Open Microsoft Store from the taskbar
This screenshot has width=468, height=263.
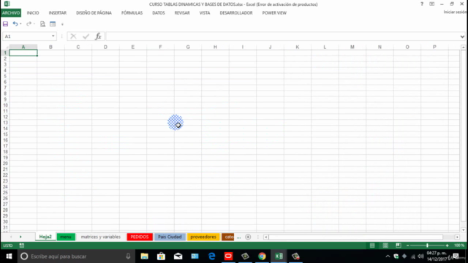pos(161,256)
